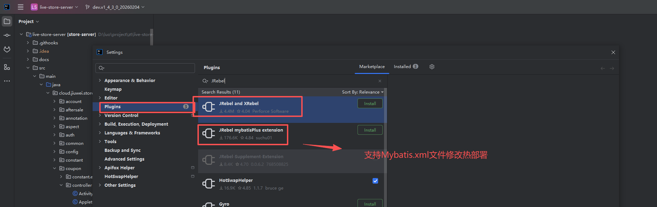Click the HotSwapHelper plugin plug icon
Screen dimensions: 657x207
click(x=209, y=184)
